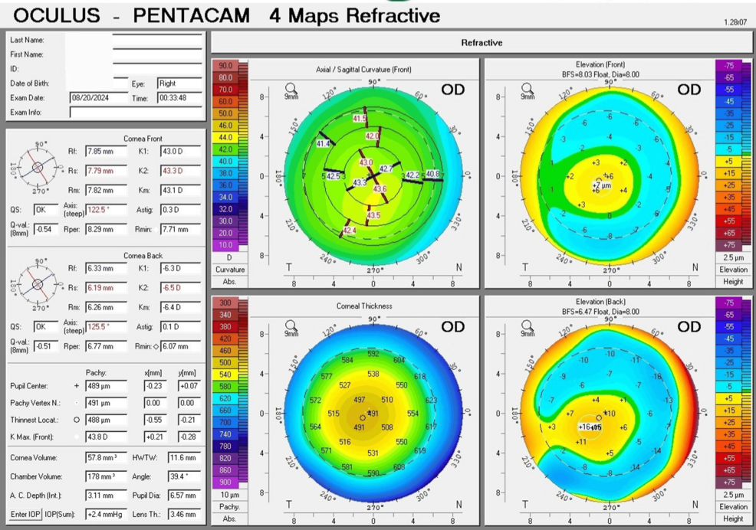
Task: Click the magnifier icon on the Axial/Sagittal Curvature map
Action: click(x=291, y=89)
